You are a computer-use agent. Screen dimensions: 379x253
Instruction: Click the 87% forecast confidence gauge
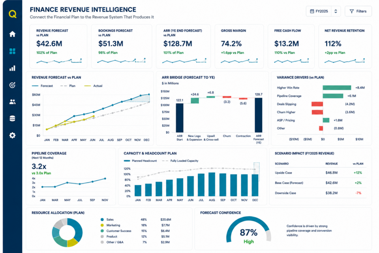click(248, 230)
